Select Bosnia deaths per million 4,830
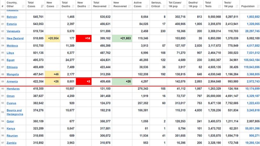 198,110
